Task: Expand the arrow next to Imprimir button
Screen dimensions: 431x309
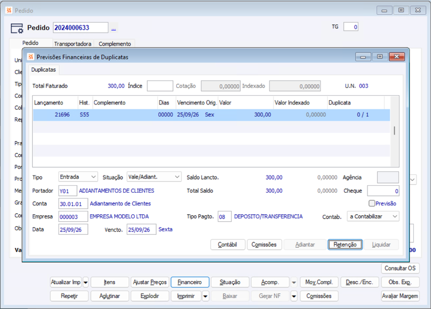Action: [x=205, y=296]
